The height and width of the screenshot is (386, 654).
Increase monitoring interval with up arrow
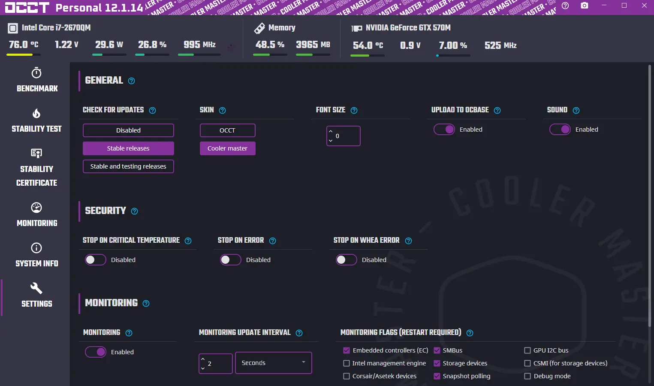pyautogui.click(x=203, y=359)
